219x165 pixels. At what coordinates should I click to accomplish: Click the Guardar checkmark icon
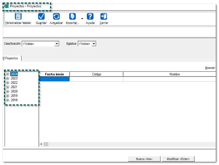tap(41, 16)
